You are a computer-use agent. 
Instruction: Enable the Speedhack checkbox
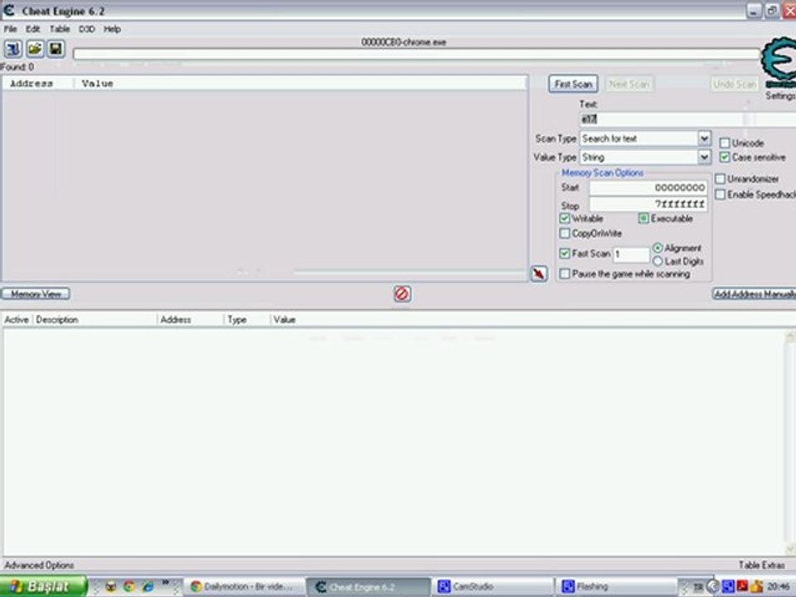point(720,194)
